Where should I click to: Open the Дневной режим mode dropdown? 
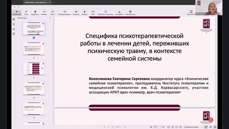(x=193, y=127)
